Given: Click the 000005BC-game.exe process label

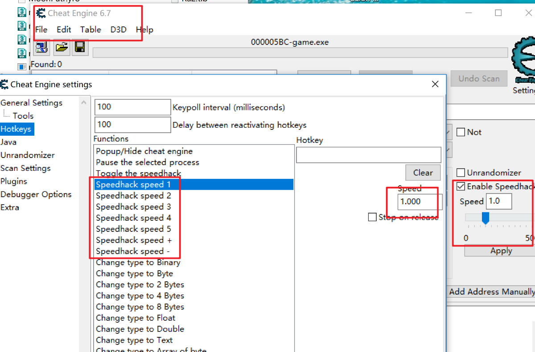Looking at the screenshot, I should tap(290, 42).
